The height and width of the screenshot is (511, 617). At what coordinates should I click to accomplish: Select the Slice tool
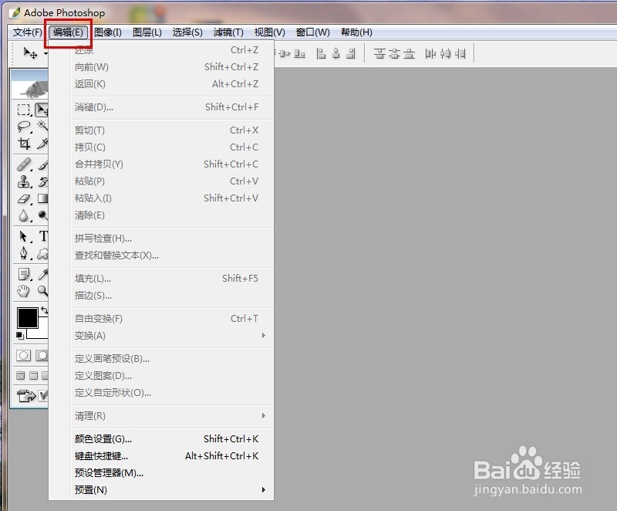pyautogui.click(x=42, y=144)
